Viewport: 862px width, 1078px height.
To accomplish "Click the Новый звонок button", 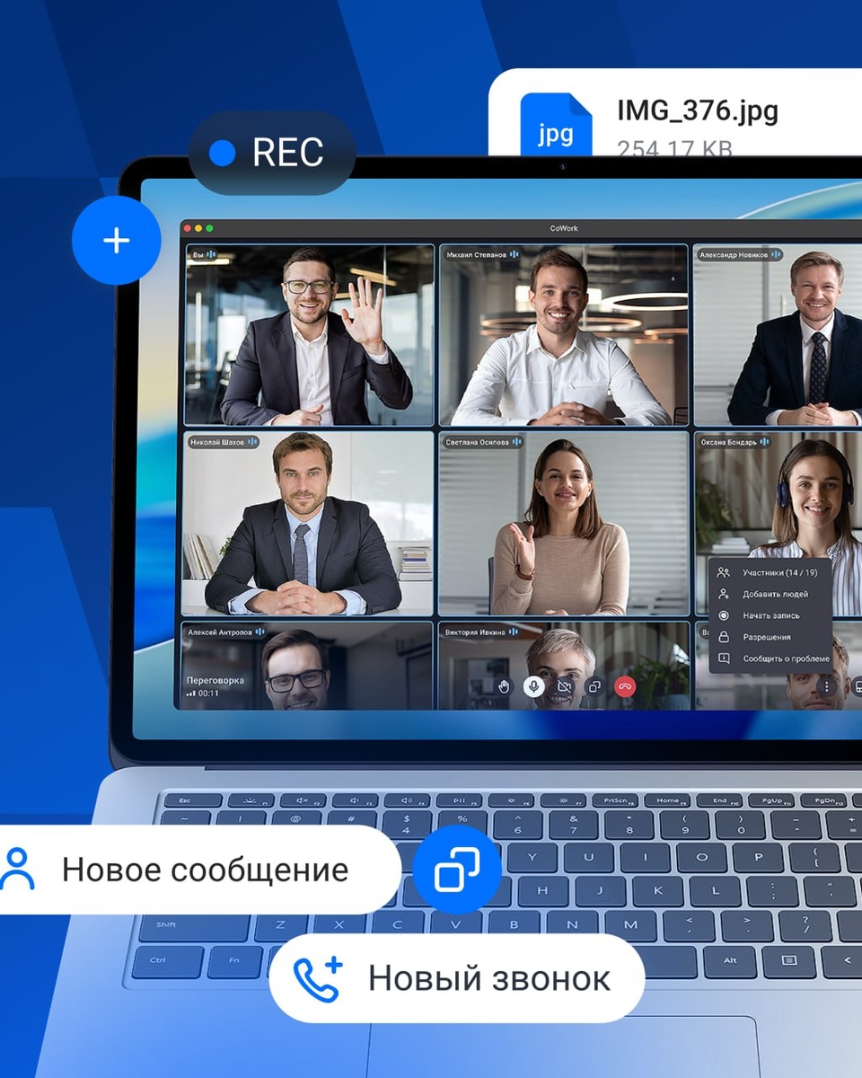I will click(x=457, y=978).
